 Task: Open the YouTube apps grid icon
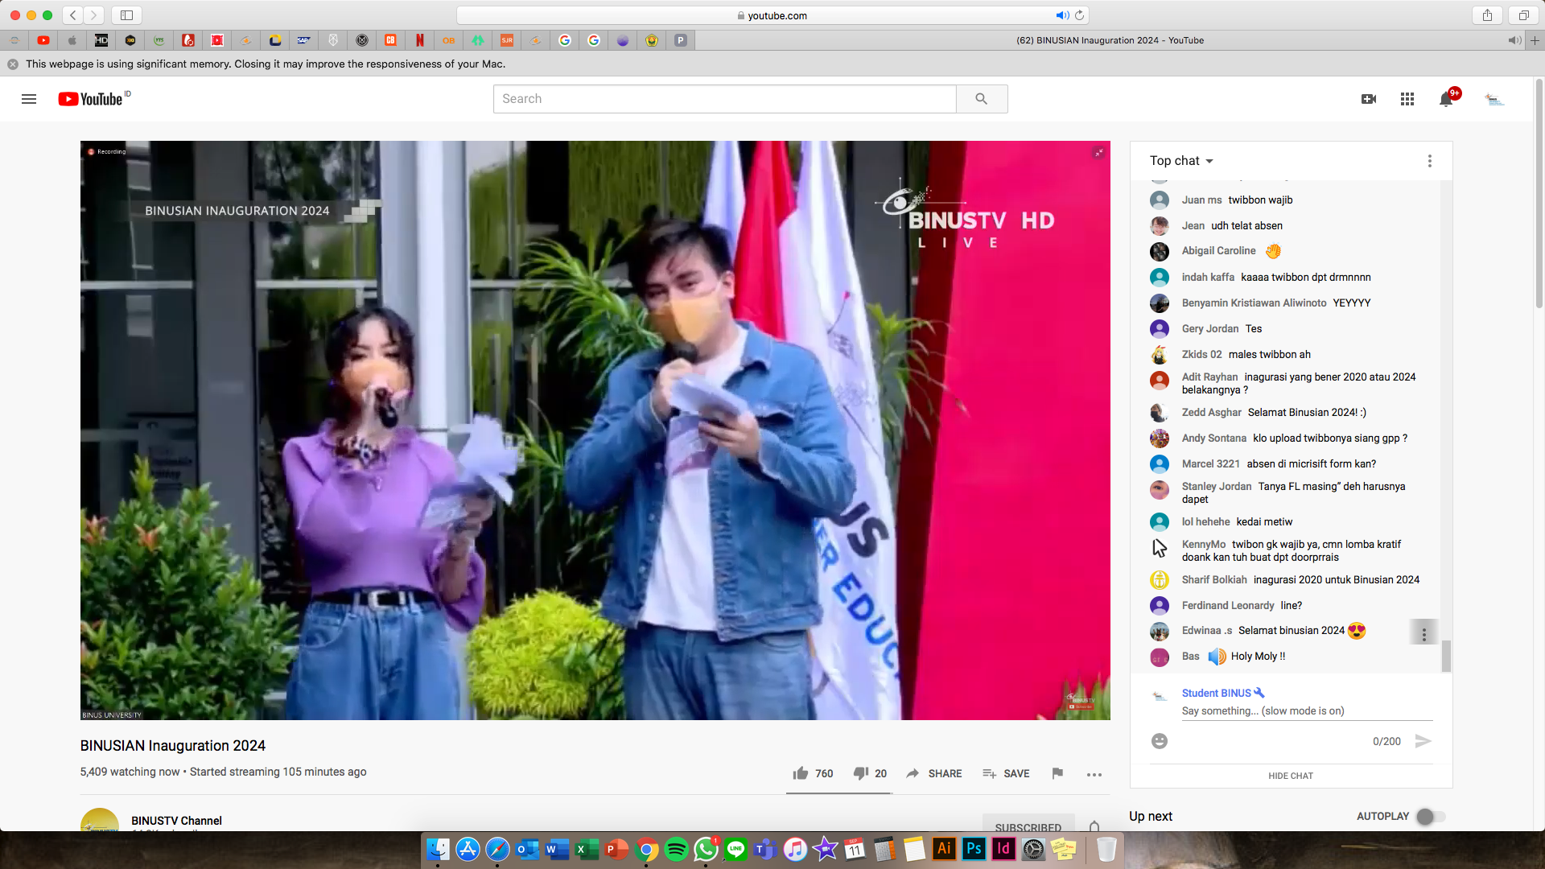click(x=1407, y=99)
